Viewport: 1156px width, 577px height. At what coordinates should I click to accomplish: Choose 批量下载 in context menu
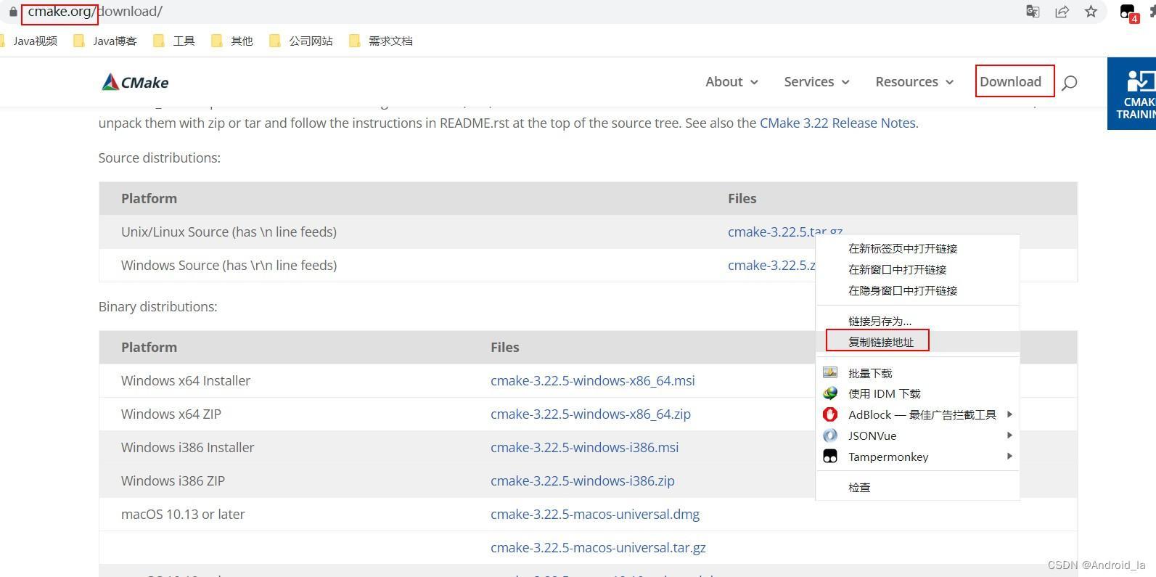[x=918, y=373]
